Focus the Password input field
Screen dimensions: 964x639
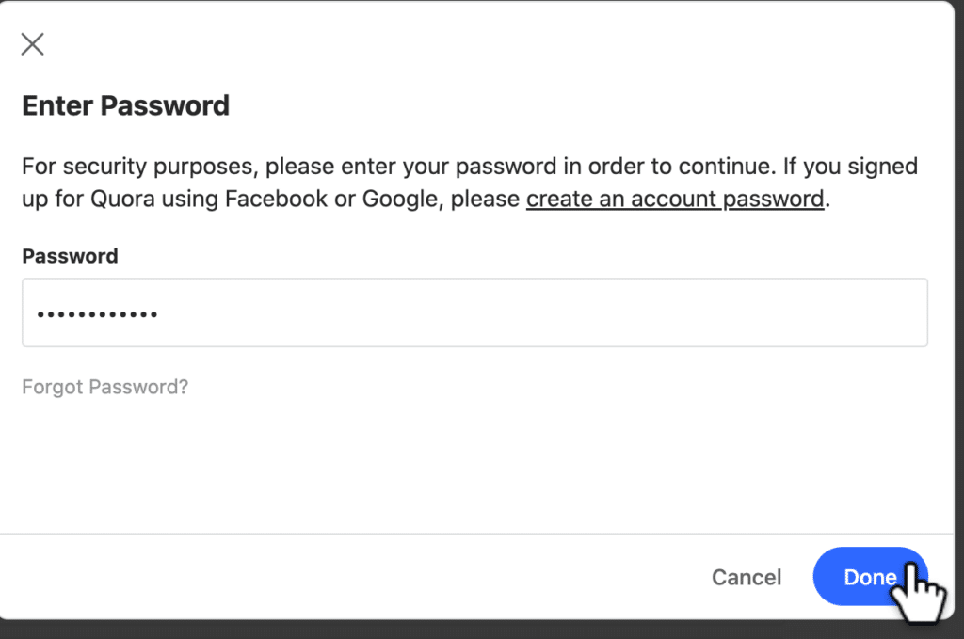pyautogui.click(x=474, y=312)
